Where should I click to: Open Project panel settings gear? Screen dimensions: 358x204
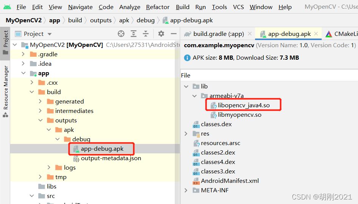point(161,34)
